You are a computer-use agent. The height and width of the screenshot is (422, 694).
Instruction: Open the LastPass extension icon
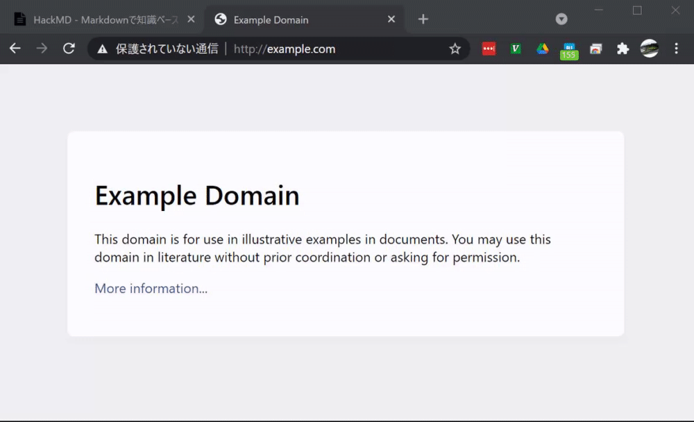point(489,49)
